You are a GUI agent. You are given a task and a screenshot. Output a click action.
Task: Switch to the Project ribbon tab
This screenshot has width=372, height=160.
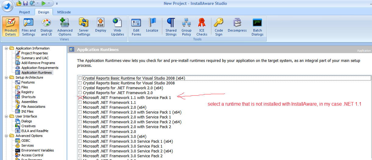click(x=24, y=12)
